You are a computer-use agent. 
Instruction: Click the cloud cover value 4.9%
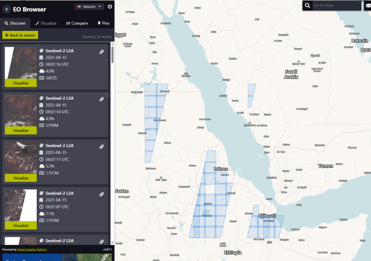pyautogui.click(x=50, y=119)
